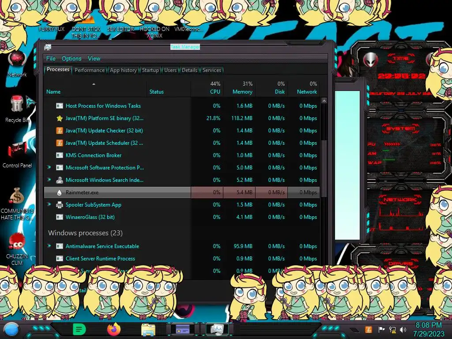Select the WinaeroGlass (32 bit) row

pyautogui.click(x=182, y=217)
